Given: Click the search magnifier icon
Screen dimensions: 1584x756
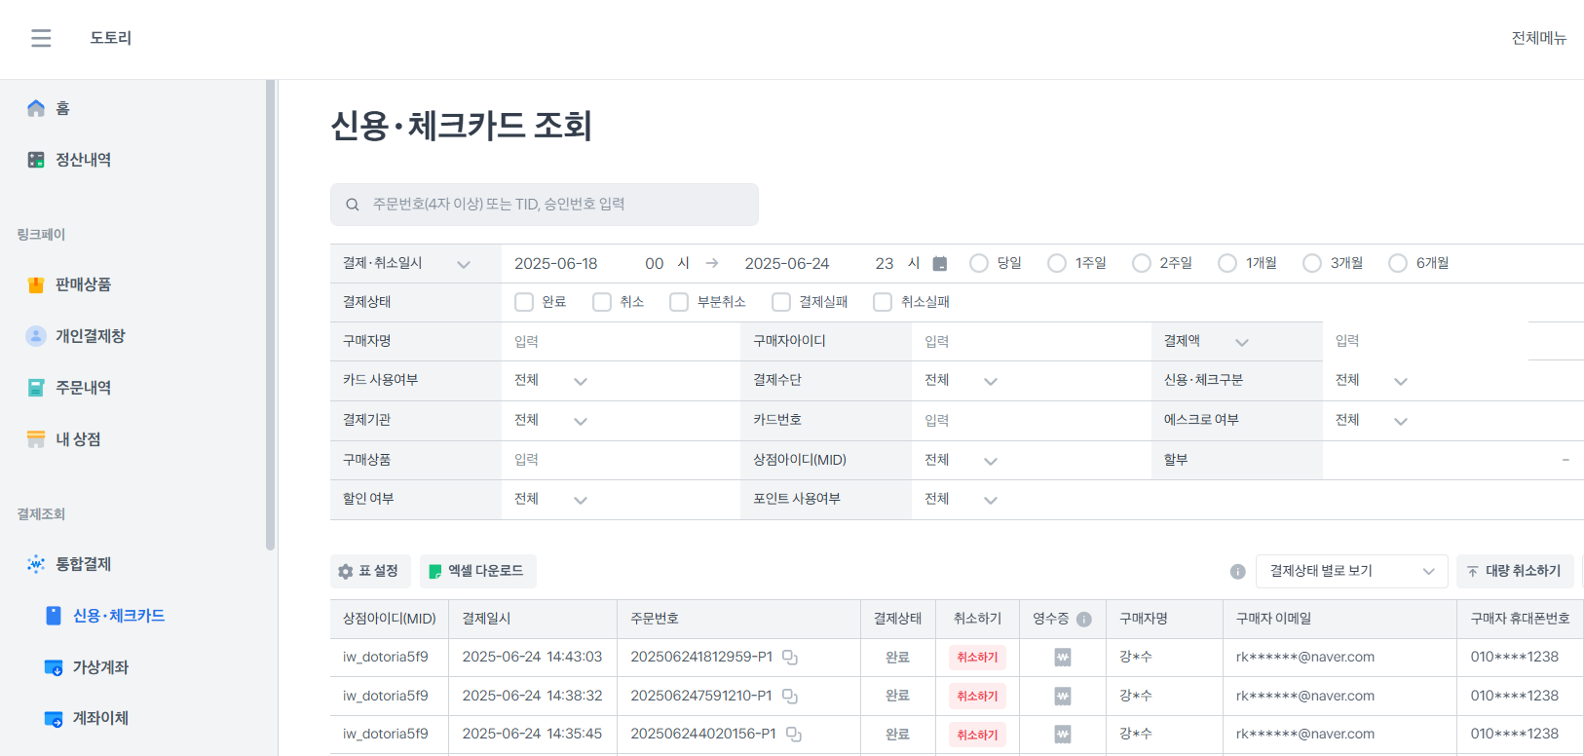Looking at the screenshot, I should 353,205.
